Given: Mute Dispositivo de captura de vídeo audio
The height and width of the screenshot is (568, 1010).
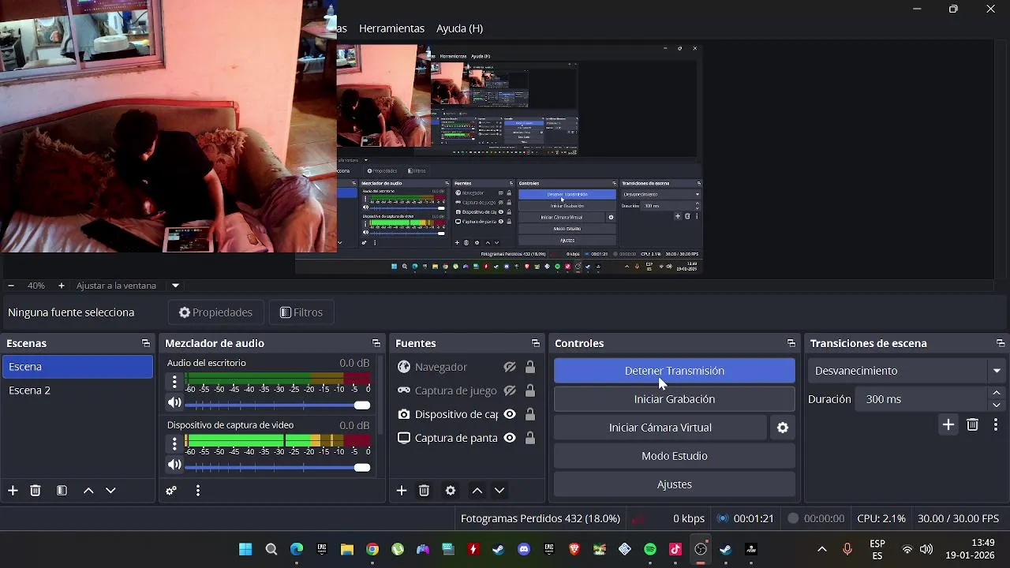Looking at the screenshot, I should (x=174, y=465).
